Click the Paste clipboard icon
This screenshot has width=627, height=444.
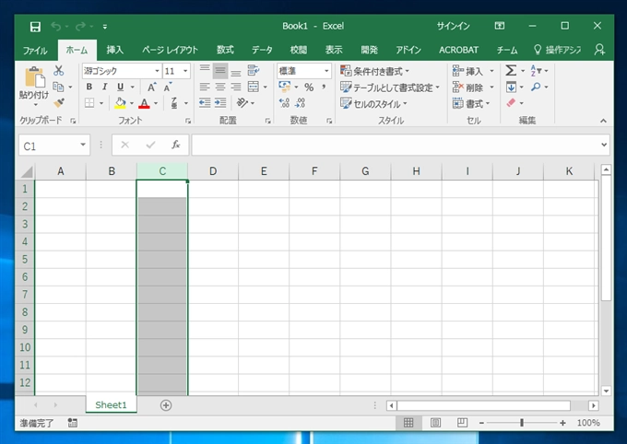pos(35,76)
